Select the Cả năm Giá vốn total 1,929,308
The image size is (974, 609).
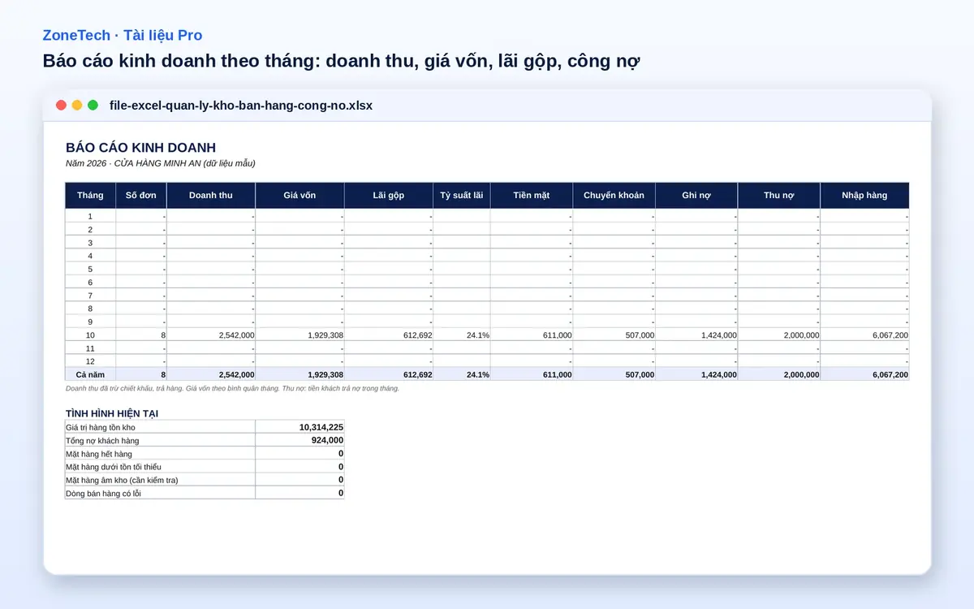coord(300,374)
